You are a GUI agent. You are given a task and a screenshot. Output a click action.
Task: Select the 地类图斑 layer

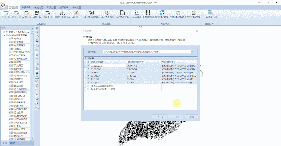pos(19,42)
